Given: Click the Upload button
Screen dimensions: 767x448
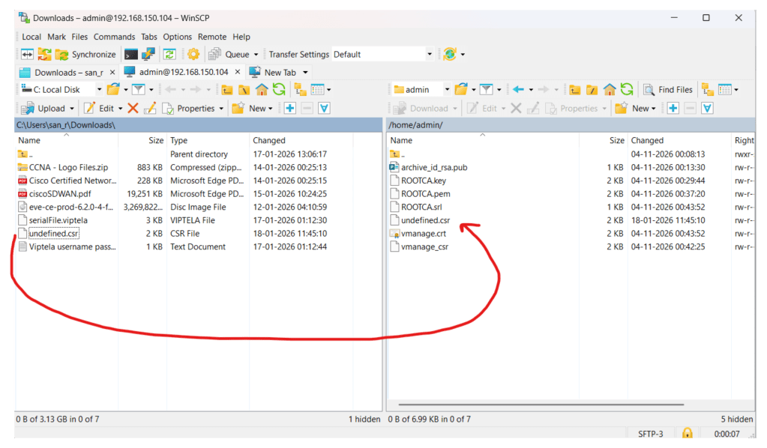Looking at the screenshot, I should [45, 109].
